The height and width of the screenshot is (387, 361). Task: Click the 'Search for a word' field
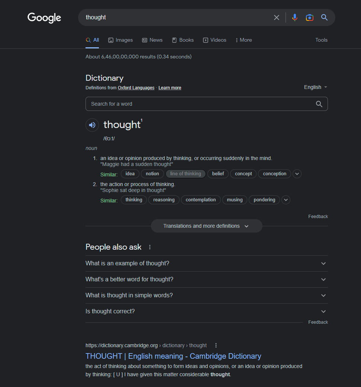tap(207, 104)
